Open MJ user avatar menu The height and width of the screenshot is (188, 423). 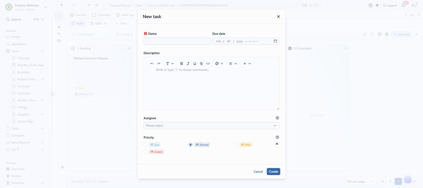[x=414, y=5]
